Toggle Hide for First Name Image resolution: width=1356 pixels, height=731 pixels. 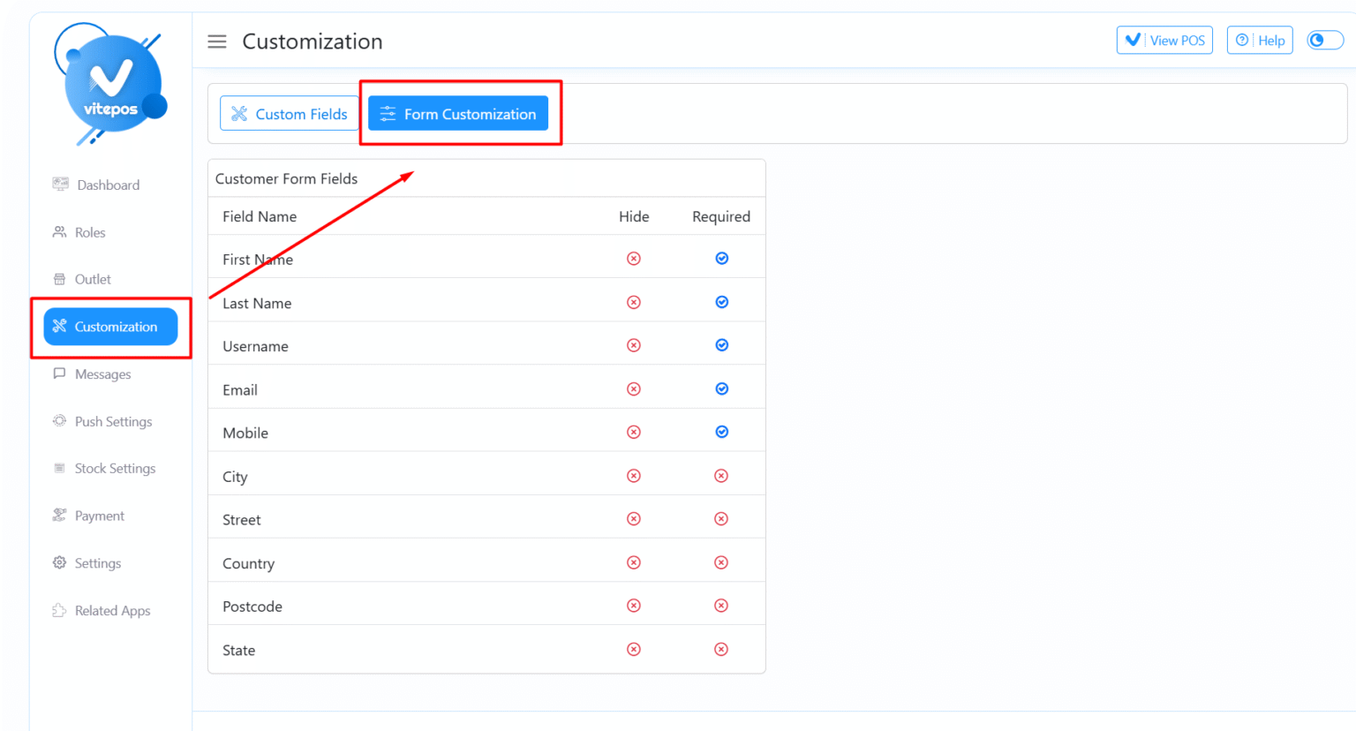(634, 259)
